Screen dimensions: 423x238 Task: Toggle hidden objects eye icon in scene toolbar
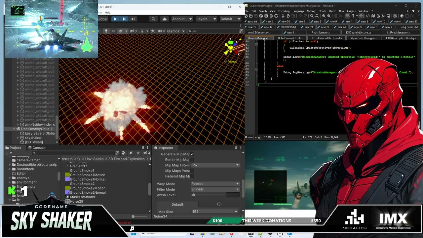point(133,31)
